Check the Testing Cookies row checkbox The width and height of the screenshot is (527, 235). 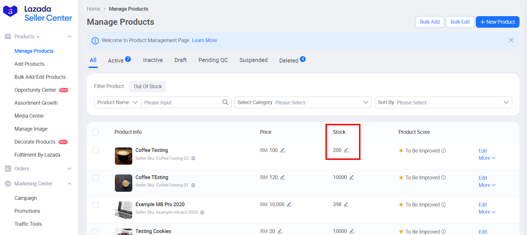(96, 232)
